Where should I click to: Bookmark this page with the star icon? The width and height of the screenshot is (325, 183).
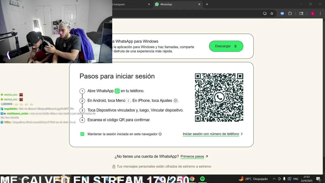pos(272,13)
